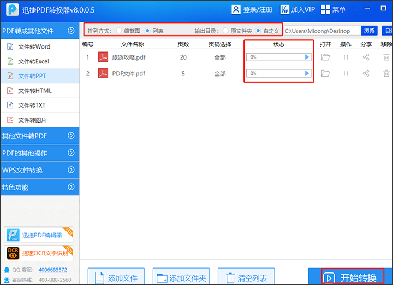This screenshot has height=285, width=393.
Task: Choose 自定义 output directory option
Action: pyautogui.click(x=258, y=31)
